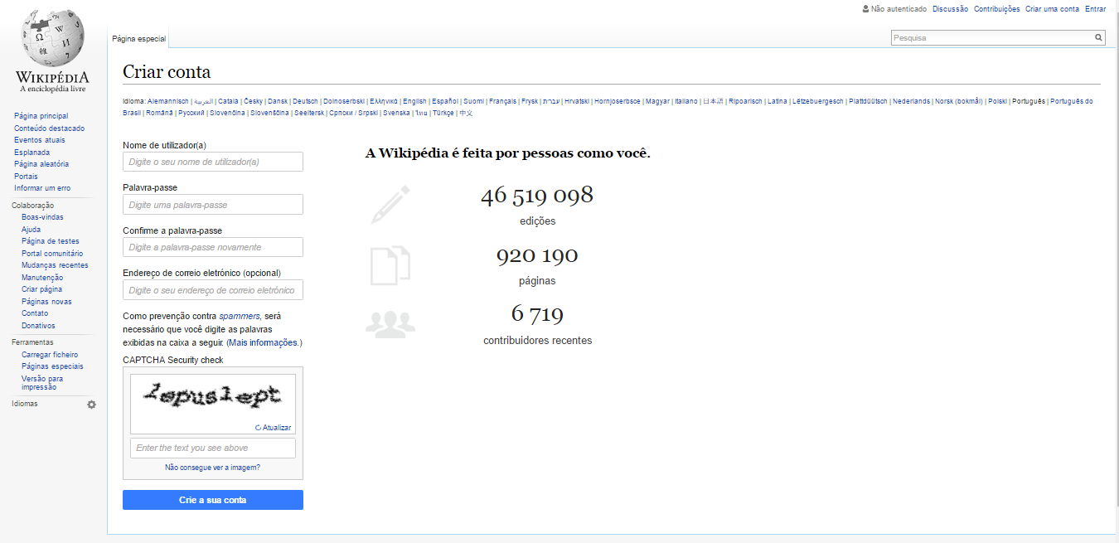Click the correio eletrónico input field
Image resolution: width=1119 pixels, height=543 pixels.
click(213, 290)
